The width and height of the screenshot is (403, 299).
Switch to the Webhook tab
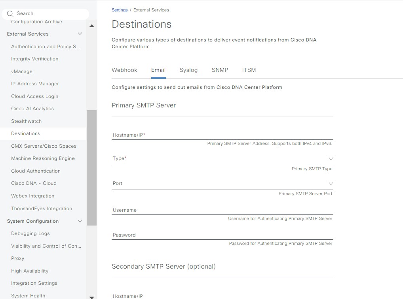pyautogui.click(x=124, y=70)
